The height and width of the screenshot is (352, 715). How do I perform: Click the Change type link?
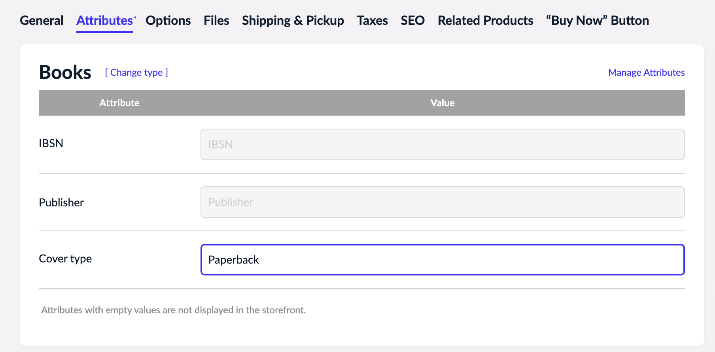pyautogui.click(x=136, y=72)
